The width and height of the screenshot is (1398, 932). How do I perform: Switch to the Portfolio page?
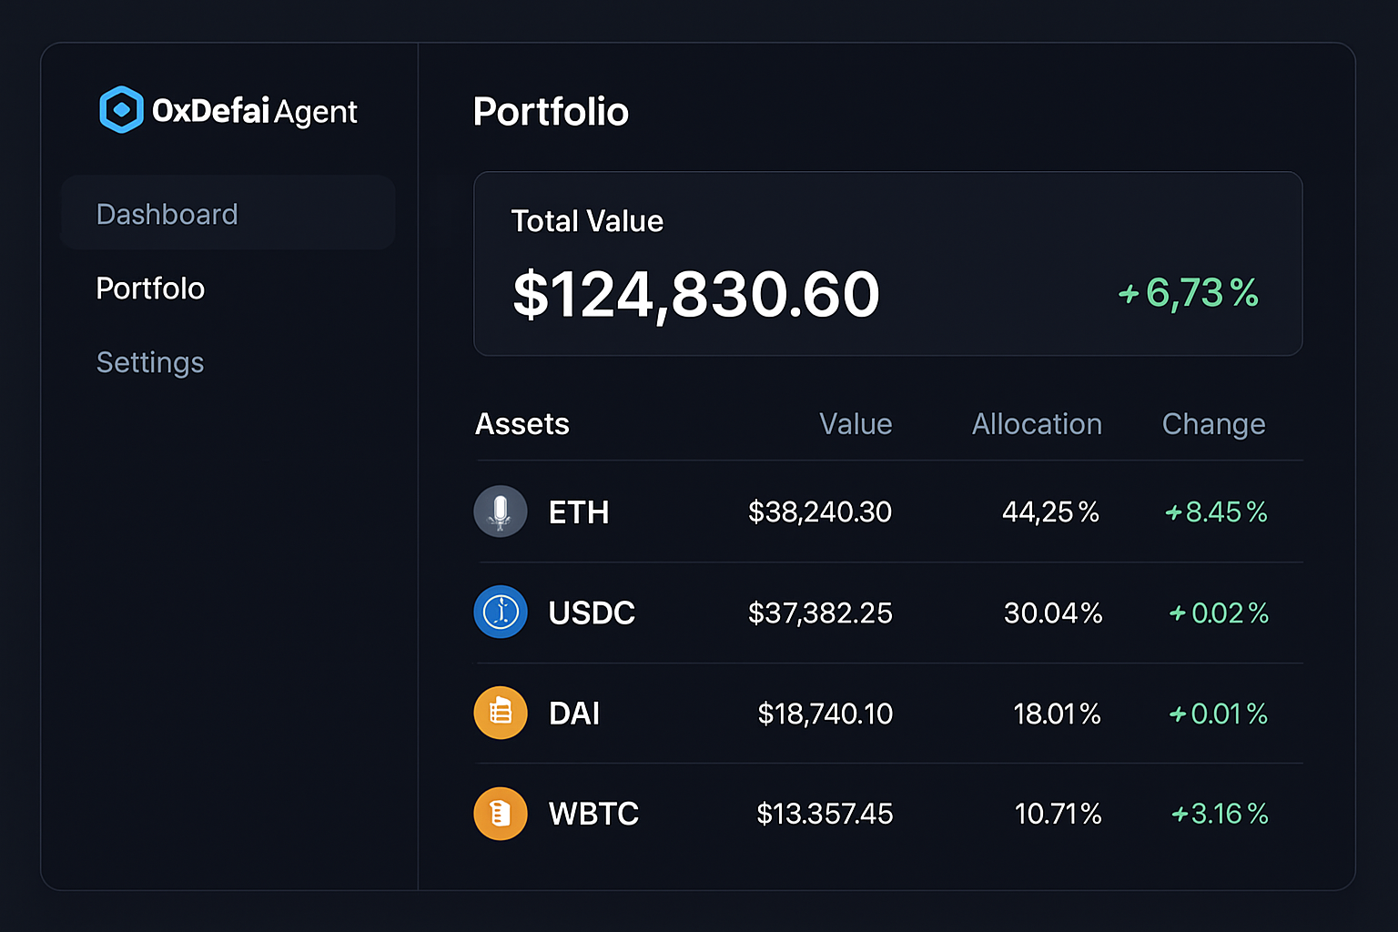coord(150,289)
